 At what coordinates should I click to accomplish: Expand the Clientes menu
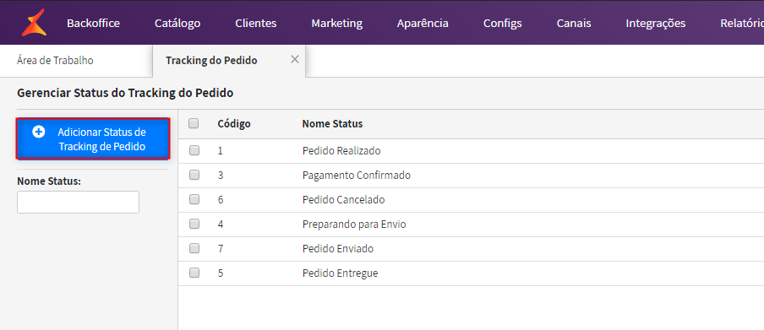point(256,23)
